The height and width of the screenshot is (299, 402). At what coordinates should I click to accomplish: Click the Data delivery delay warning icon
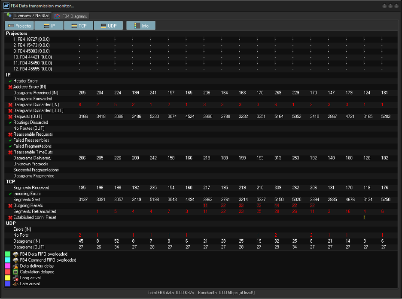(15, 266)
